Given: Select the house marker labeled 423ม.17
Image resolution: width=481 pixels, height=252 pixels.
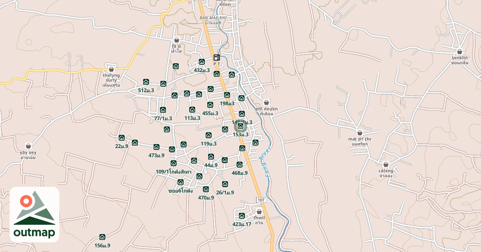Looking at the screenshot, I should click(x=242, y=216).
